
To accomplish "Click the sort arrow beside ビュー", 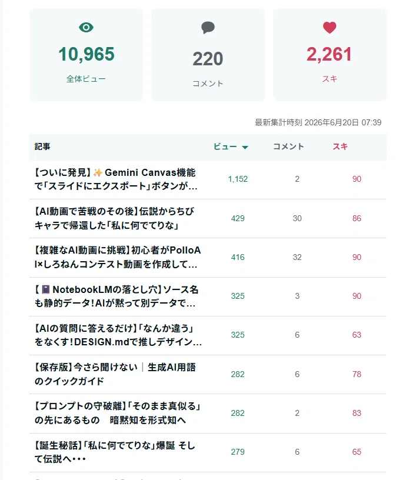I will tap(245, 147).
